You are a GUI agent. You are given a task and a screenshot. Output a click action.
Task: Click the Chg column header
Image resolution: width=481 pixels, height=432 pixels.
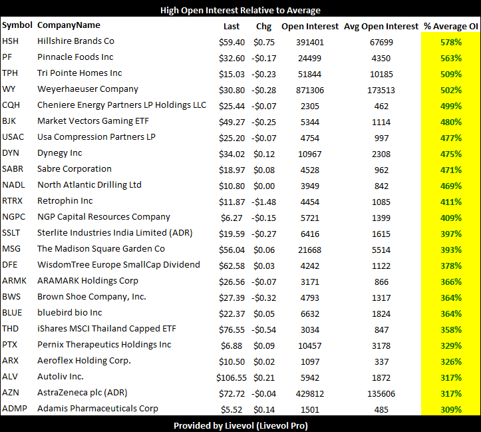pyautogui.click(x=264, y=27)
